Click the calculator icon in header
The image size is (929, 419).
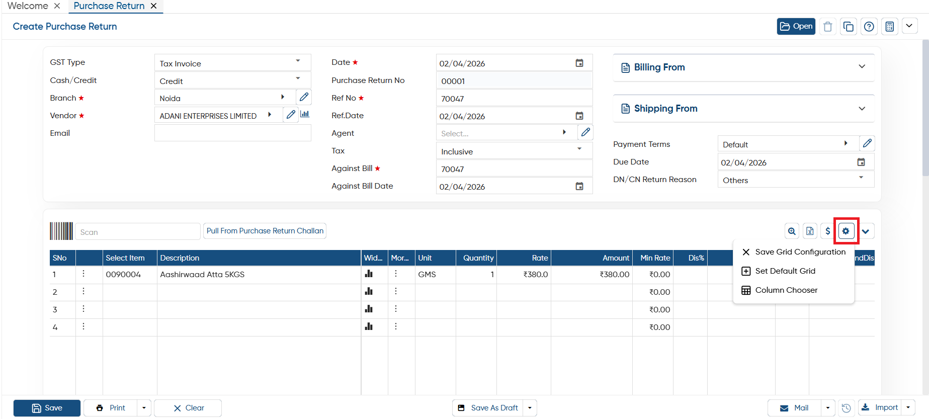pyautogui.click(x=889, y=26)
